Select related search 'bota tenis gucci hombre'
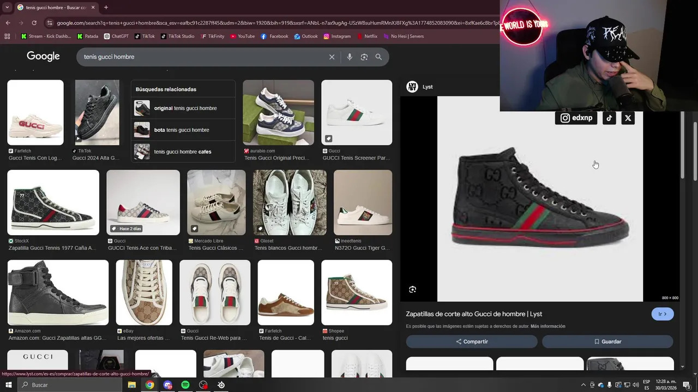This screenshot has width=698, height=392. pyautogui.click(x=183, y=130)
